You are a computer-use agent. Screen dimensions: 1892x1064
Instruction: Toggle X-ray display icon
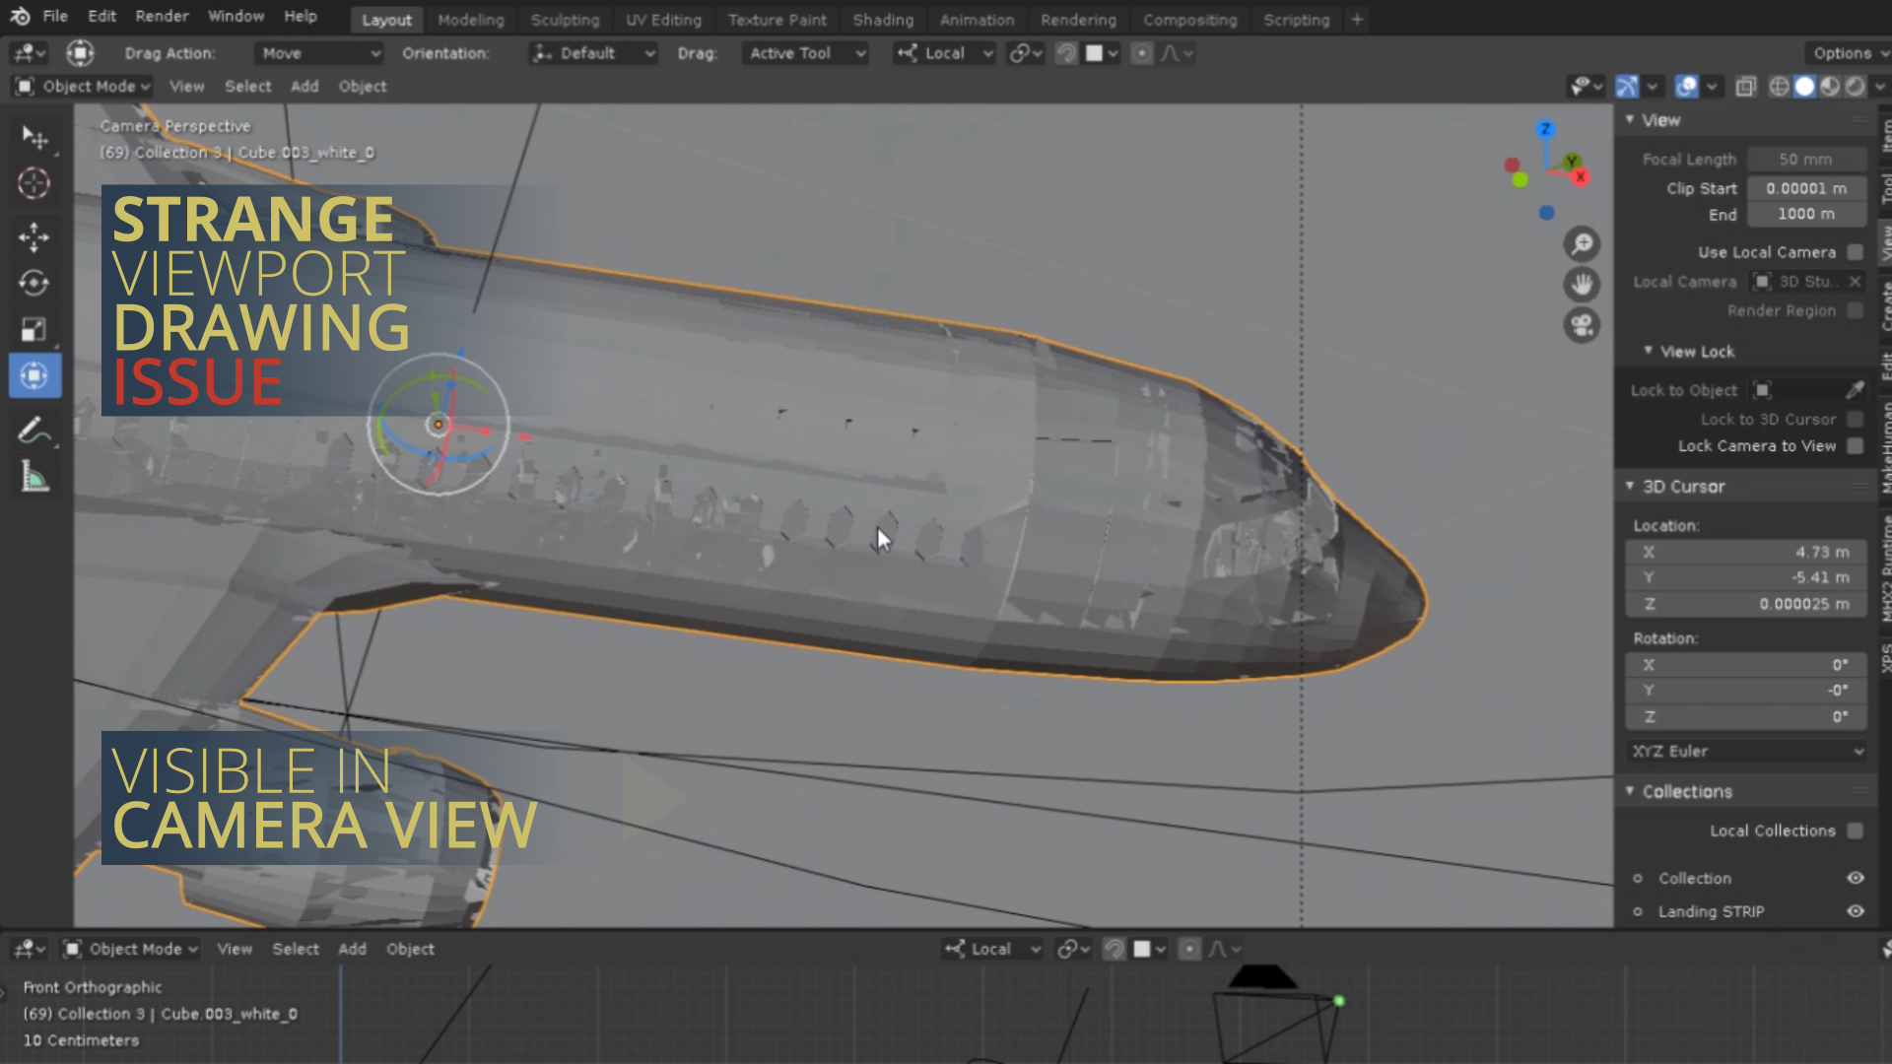click(1746, 87)
